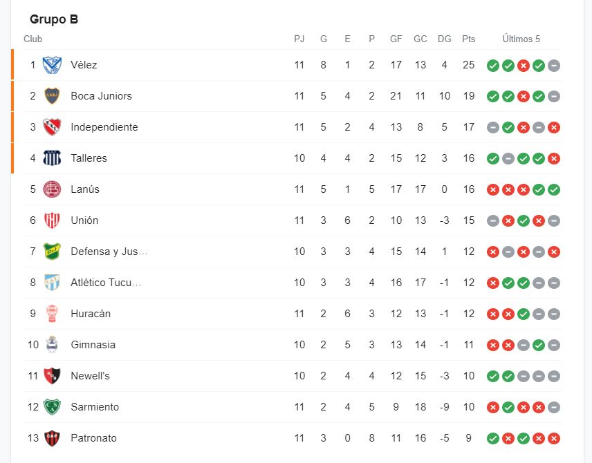Click the Grupo B heading
The height and width of the screenshot is (463, 592).
54,19
